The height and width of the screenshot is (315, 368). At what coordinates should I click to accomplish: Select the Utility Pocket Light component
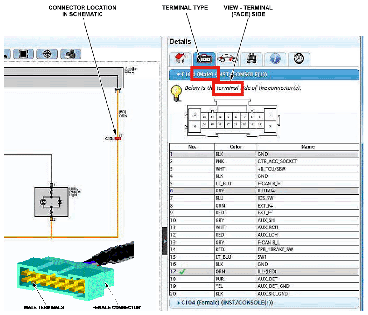click(51, 202)
